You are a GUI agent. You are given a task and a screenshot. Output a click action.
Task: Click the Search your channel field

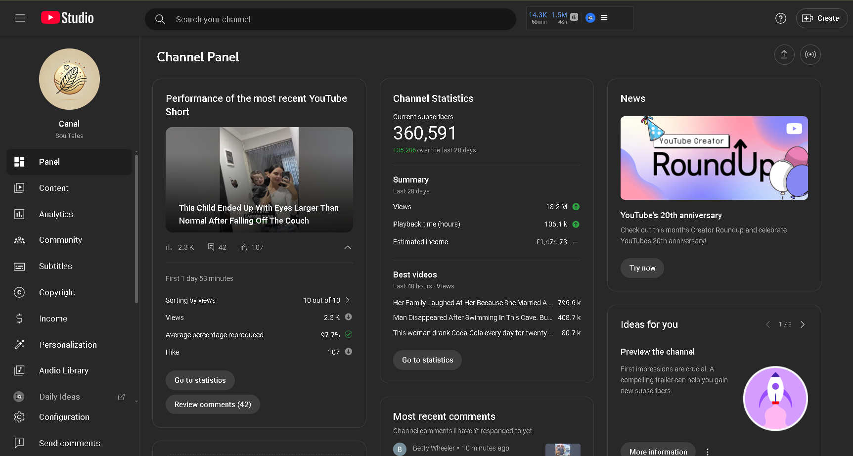click(x=330, y=19)
